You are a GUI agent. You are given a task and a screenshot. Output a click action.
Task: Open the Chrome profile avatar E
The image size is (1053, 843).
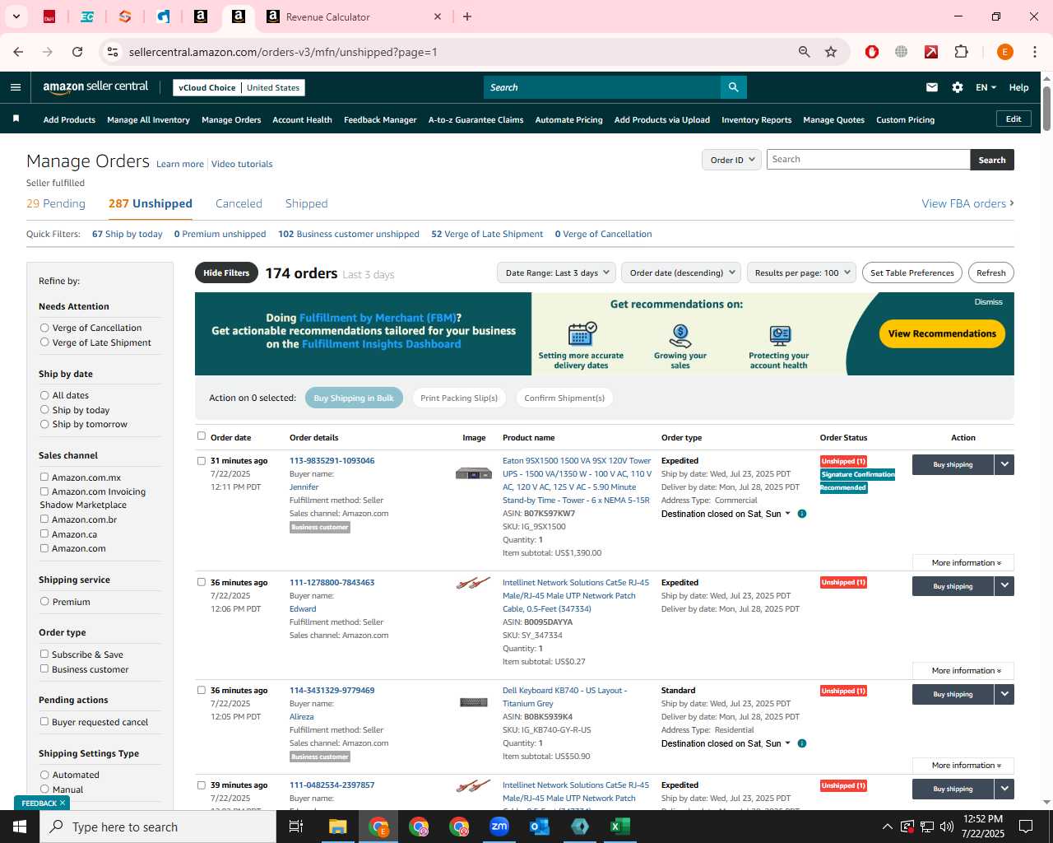[x=1004, y=52]
